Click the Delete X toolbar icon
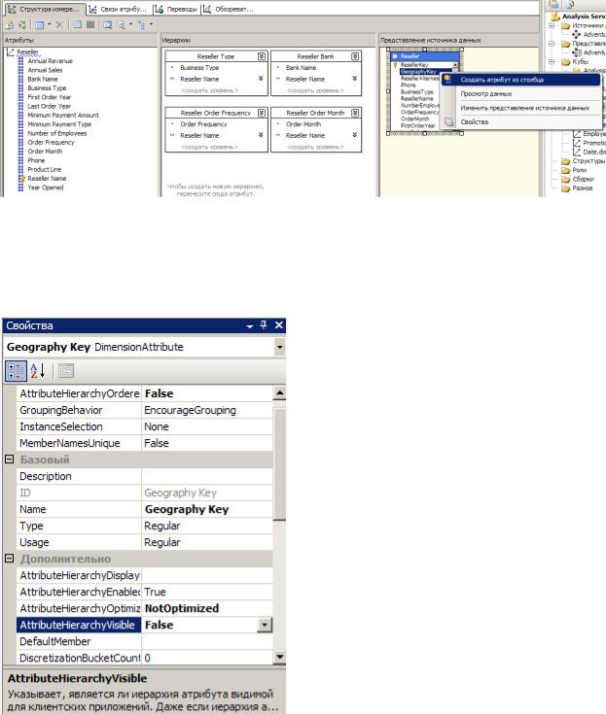The image size is (606, 714). 59,25
